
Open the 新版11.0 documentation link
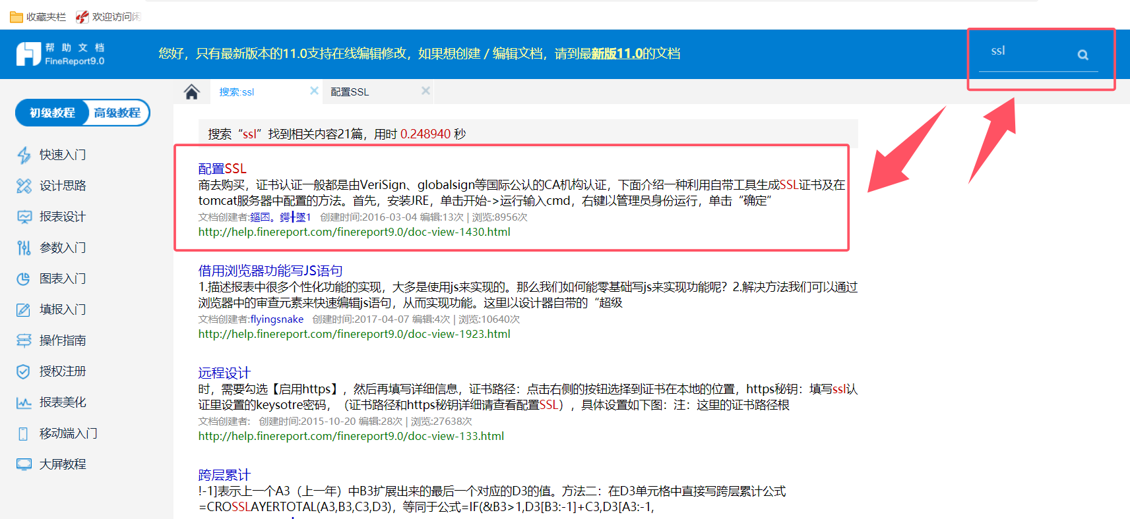(617, 53)
